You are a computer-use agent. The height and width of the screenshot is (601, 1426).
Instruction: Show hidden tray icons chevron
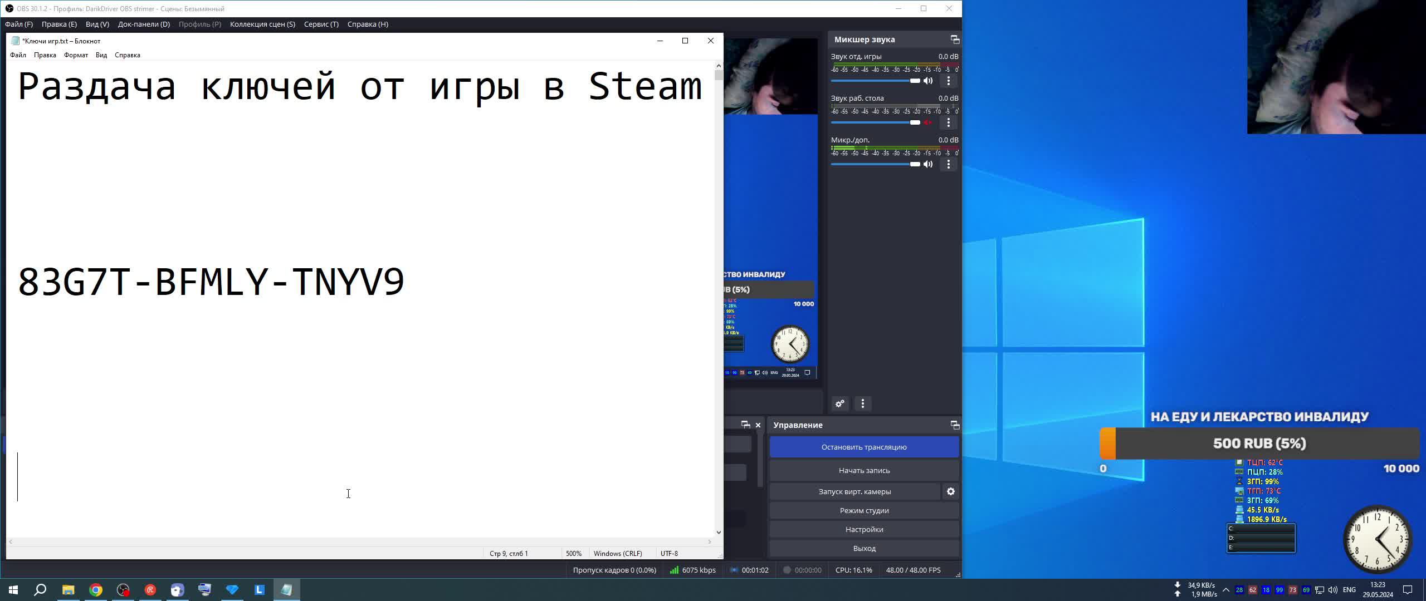pos(1226,590)
